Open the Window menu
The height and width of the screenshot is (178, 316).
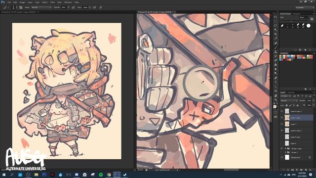(68, 2)
